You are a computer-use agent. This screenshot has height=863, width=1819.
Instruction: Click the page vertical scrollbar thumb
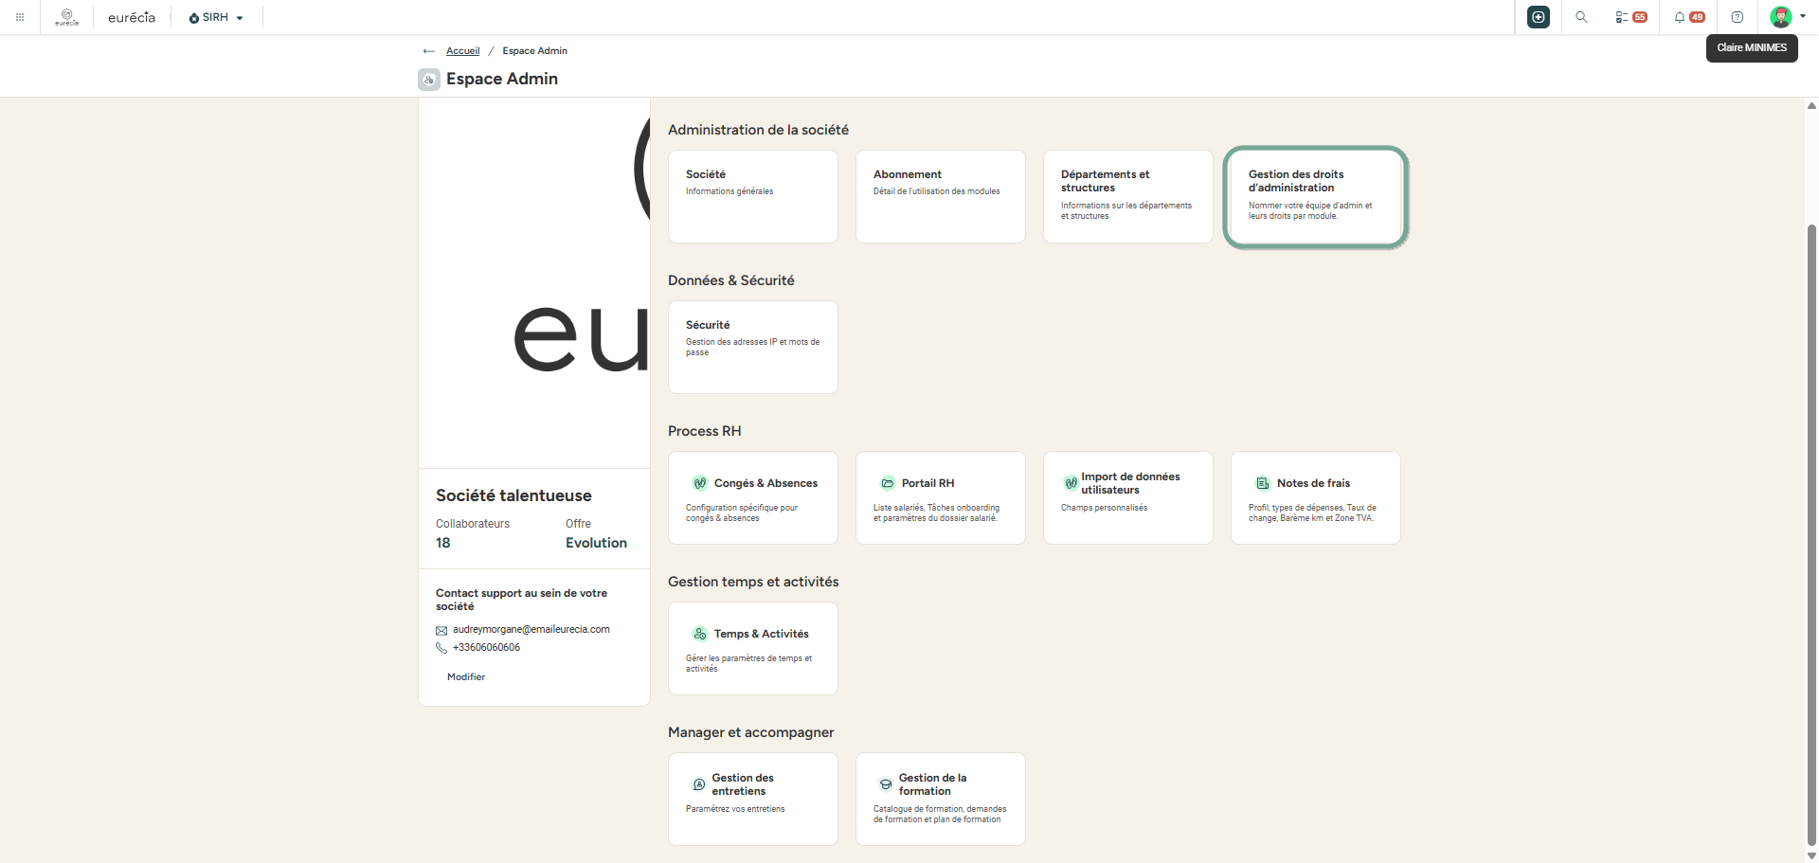1811,535
